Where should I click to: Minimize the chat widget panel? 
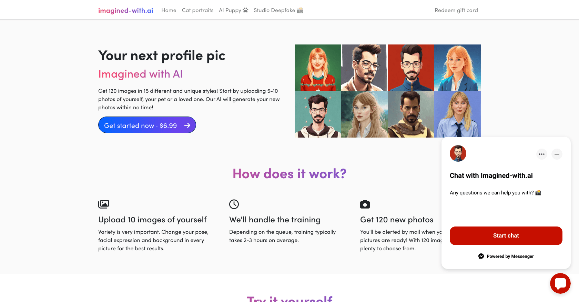[557, 154]
